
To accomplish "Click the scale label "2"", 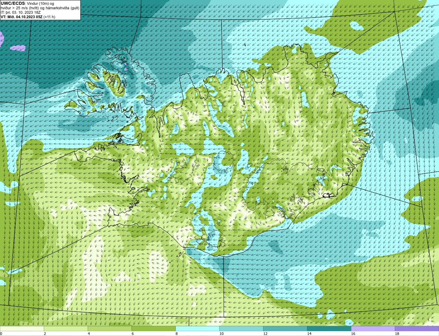I will click(x=45, y=334).
